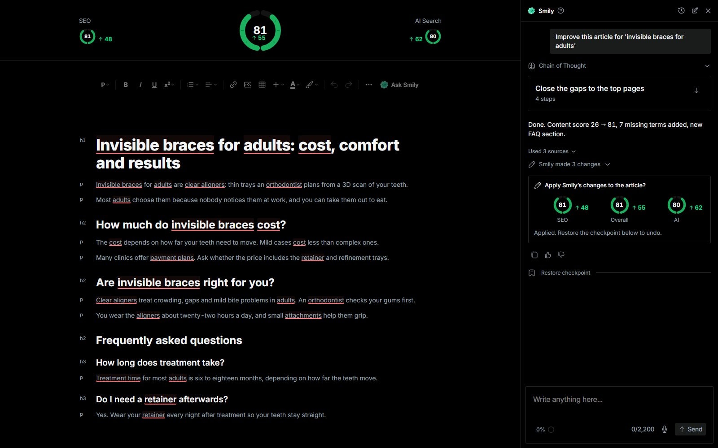Open the text color picker

[294, 85]
